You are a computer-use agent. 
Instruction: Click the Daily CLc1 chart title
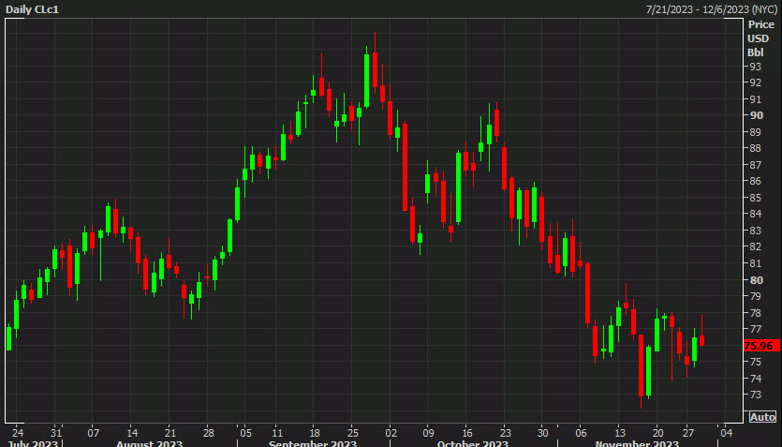33,8
